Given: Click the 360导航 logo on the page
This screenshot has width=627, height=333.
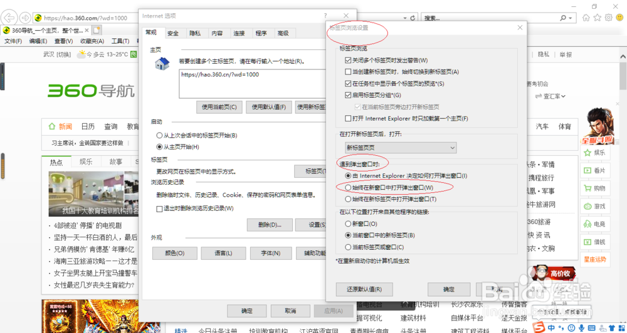Looking at the screenshot, I should tap(91, 91).
